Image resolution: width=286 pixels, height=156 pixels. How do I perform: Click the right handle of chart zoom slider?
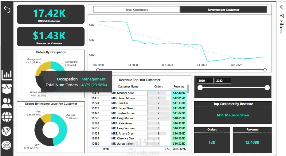pos(265,70)
